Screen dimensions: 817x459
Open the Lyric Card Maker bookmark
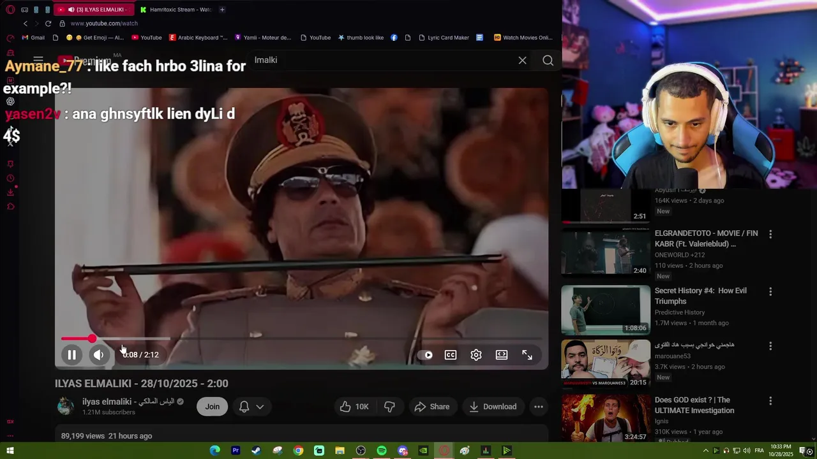coord(444,38)
